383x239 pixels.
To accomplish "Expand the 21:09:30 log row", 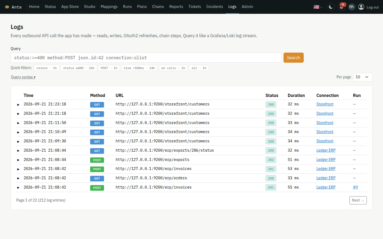I will [18, 142].
